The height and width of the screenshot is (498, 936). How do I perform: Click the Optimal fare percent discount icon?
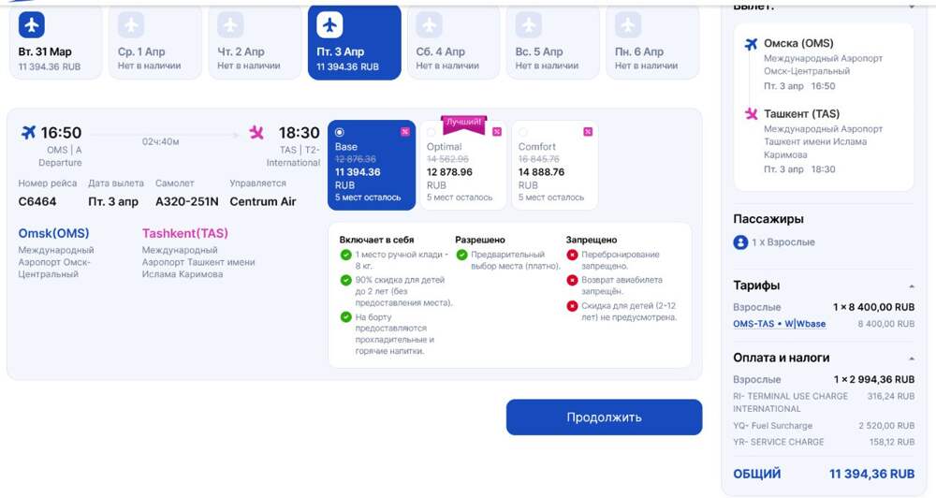496,132
